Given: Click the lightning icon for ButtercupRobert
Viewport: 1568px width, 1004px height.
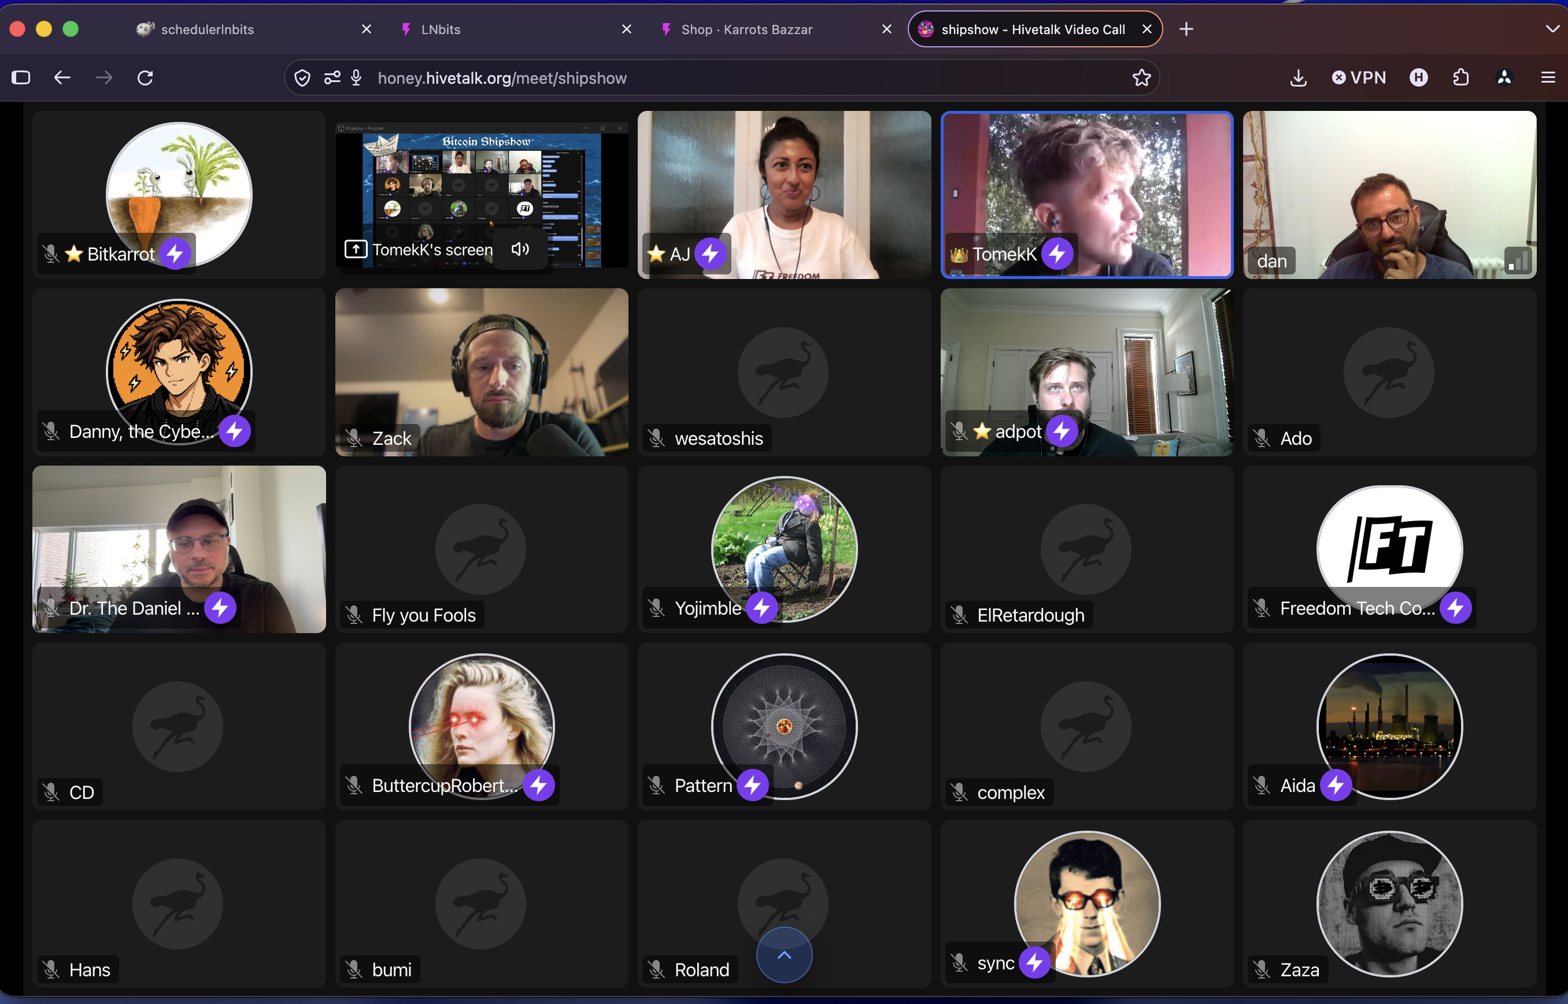Looking at the screenshot, I should pyautogui.click(x=538, y=785).
